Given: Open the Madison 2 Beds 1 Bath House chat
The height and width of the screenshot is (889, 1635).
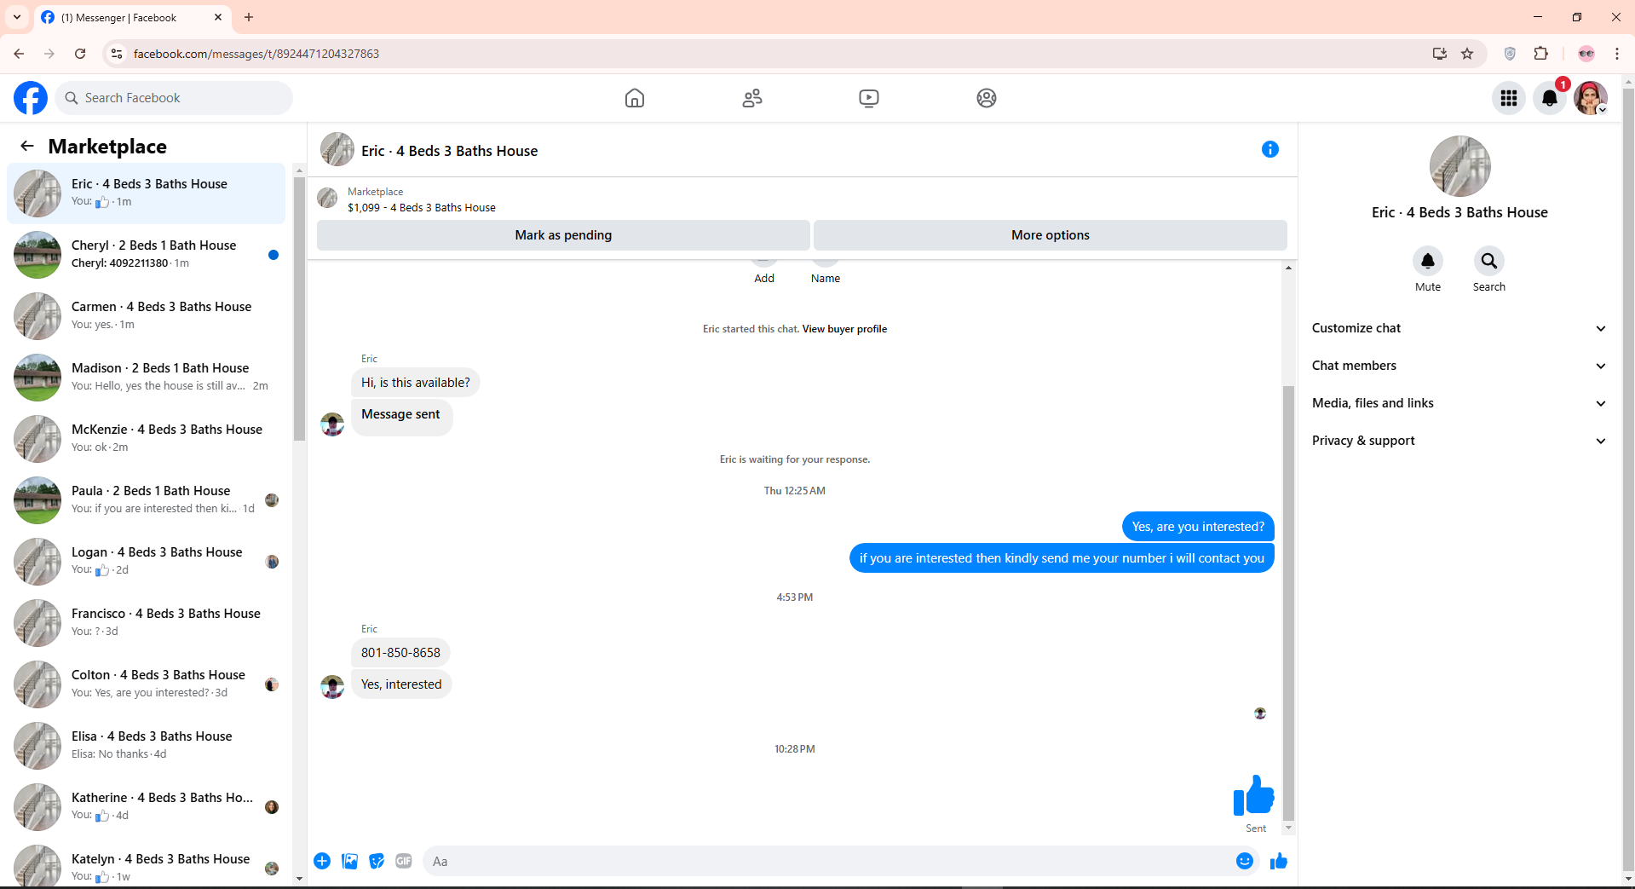Looking at the screenshot, I should pos(147,378).
